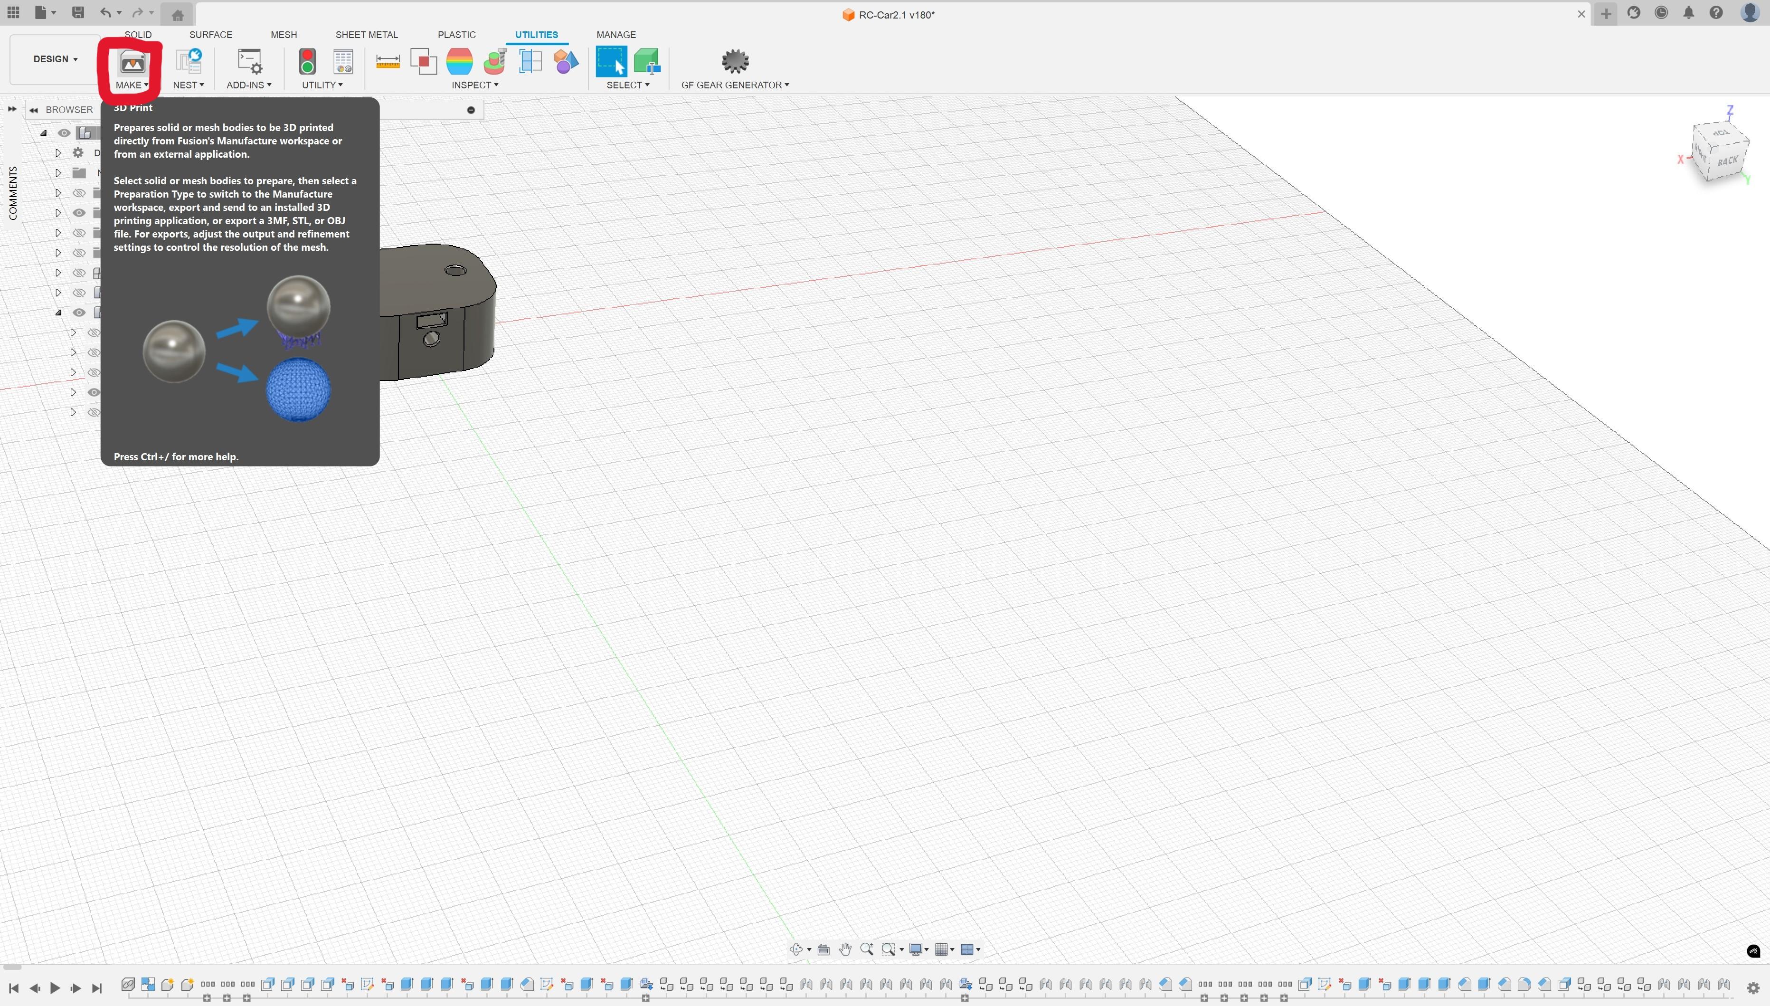Image resolution: width=1770 pixels, height=1006 pixels.
Task: Open the INSPECT dropdown menu
Action: (x=474, y=85)
